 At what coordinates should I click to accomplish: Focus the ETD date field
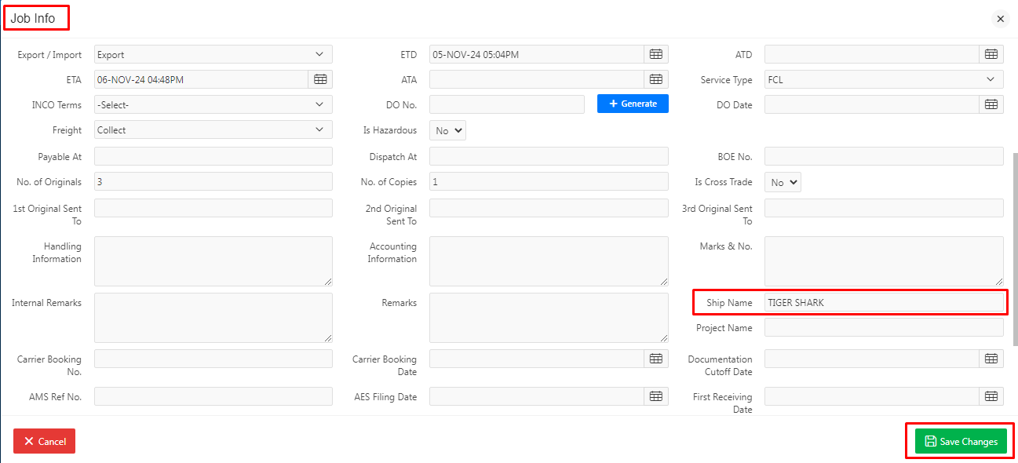(x=537, y=54)
